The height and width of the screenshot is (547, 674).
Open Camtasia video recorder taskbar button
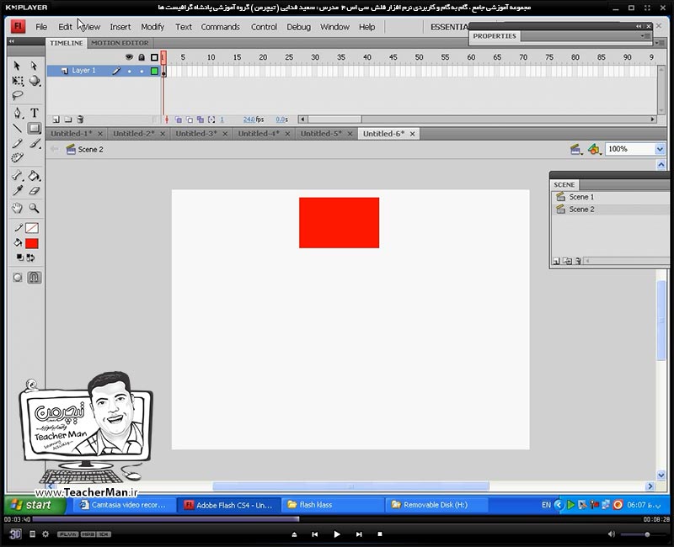(x=126, y=505)
